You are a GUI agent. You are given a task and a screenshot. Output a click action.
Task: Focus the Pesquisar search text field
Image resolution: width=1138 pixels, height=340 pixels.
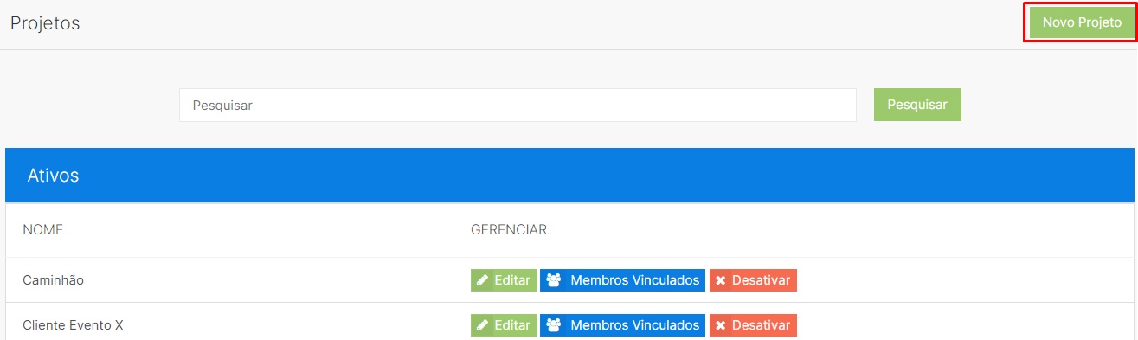pos(518,105)
